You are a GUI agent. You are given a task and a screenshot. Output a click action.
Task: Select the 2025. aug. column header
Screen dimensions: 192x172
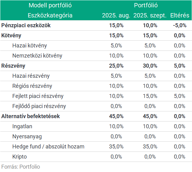pyautogui.click(x=116, y=15)
